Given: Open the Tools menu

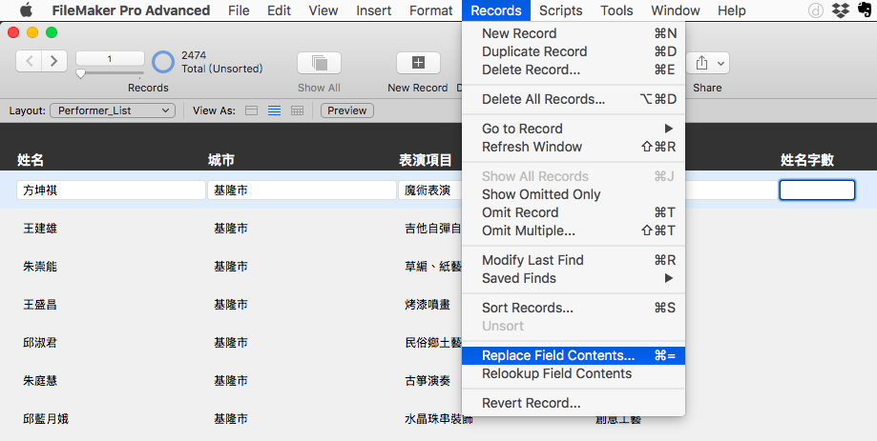Looking at the screenshot, I should tap(616, 10).
